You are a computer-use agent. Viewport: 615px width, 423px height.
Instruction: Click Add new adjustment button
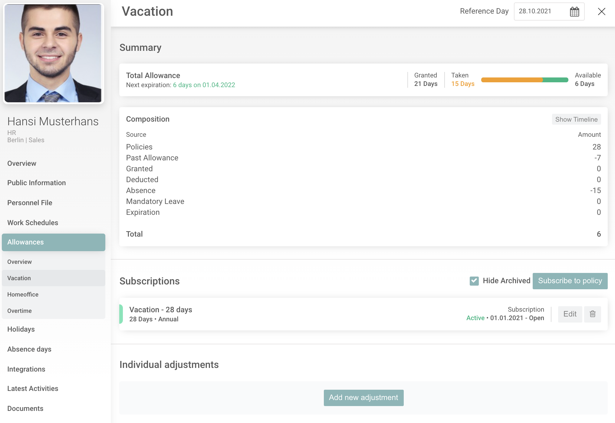(x=363, y=397)
